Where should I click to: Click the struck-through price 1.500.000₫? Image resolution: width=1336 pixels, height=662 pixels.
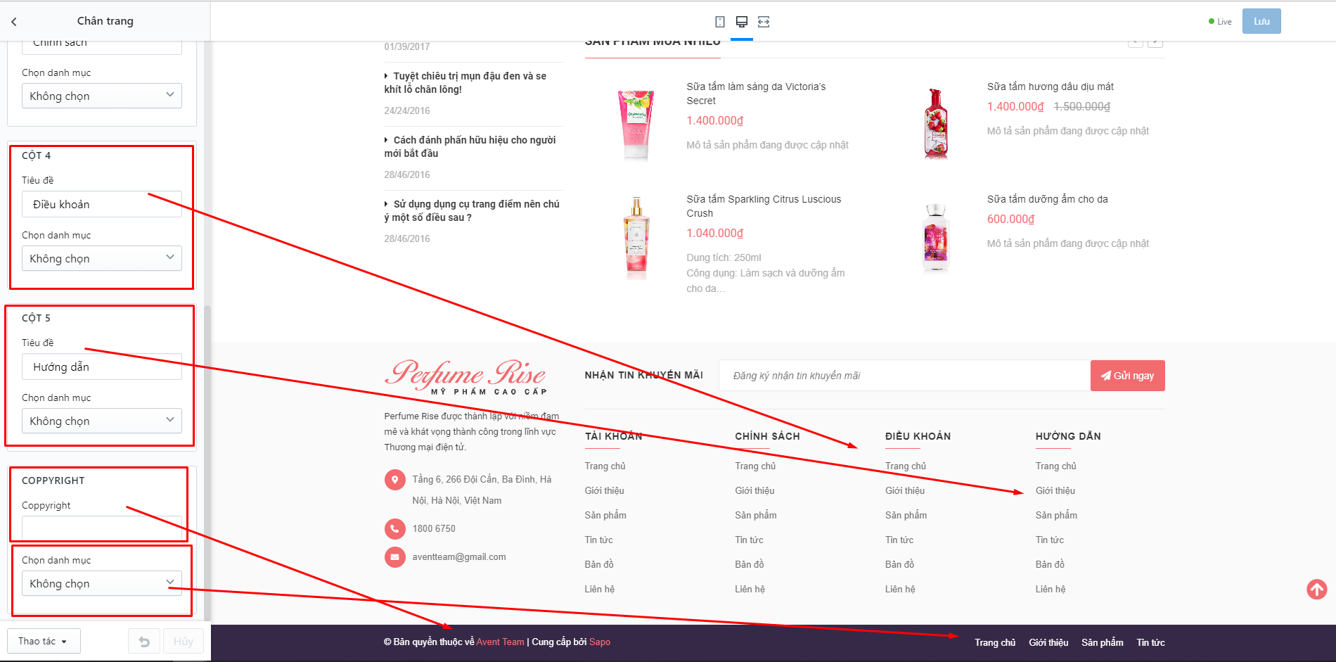(x=1081, y=107)
